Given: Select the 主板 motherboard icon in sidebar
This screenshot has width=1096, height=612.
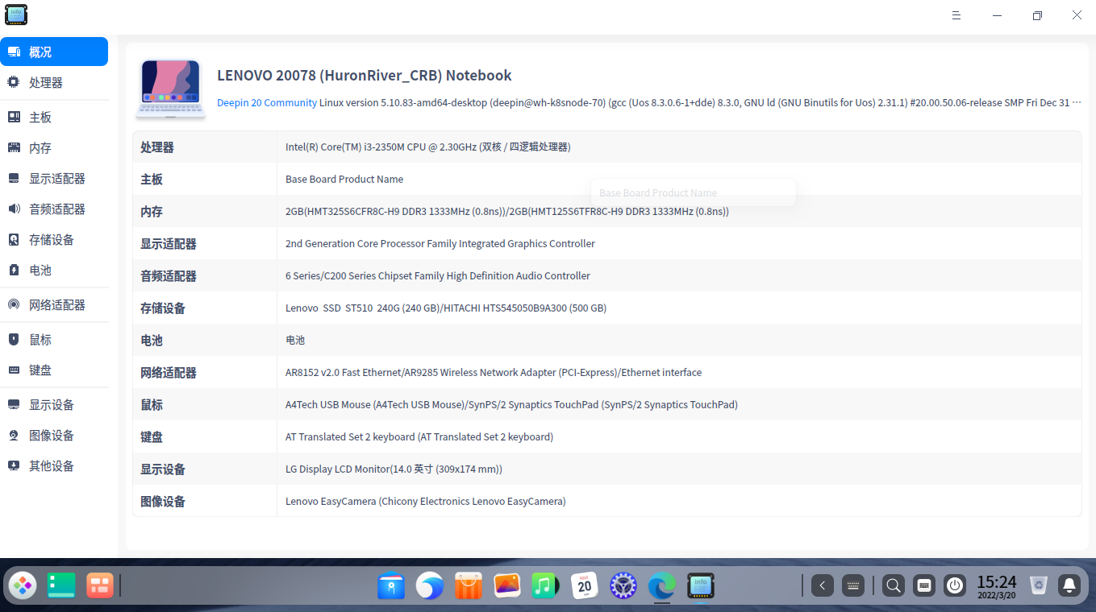Looking at the screenshot, I should click(x=14, y=118).
